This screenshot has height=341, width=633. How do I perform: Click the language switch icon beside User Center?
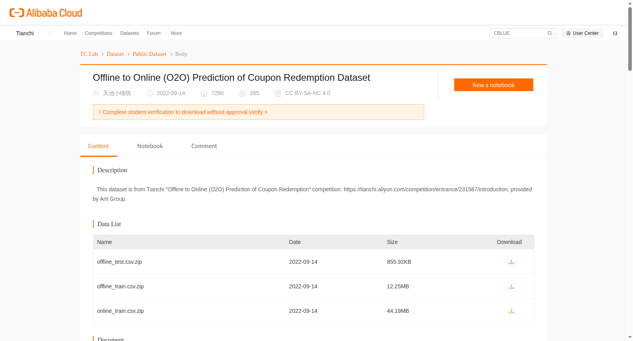pyautogui.click(x=615, y=33)
